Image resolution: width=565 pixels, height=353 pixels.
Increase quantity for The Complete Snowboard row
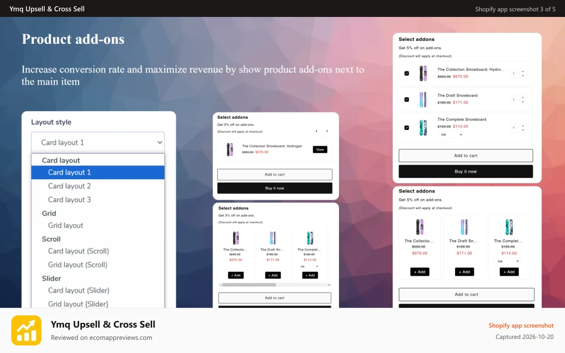pos(523,126)
